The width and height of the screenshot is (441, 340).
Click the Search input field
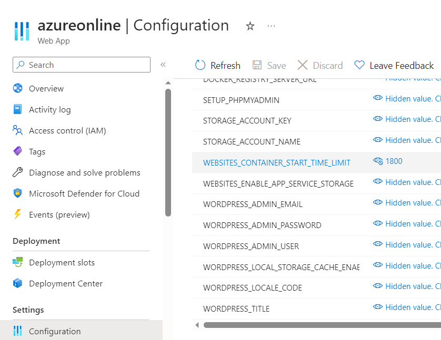pyautogui.click(x=82, y=65)
